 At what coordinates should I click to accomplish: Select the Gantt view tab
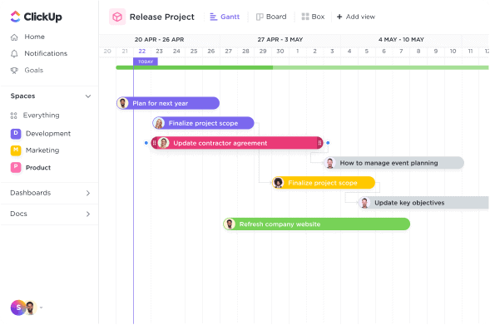pos(225,17)
